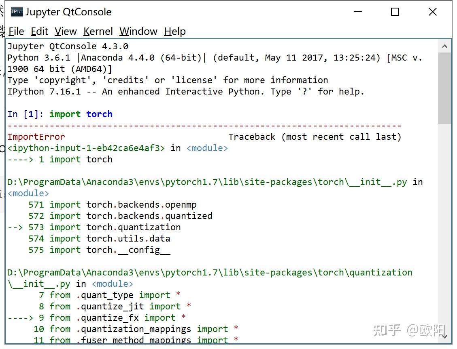Viewport: 457px width, 349px height.
Task: Click the torch\quantization file path line
Action: [x=210, y=273]
